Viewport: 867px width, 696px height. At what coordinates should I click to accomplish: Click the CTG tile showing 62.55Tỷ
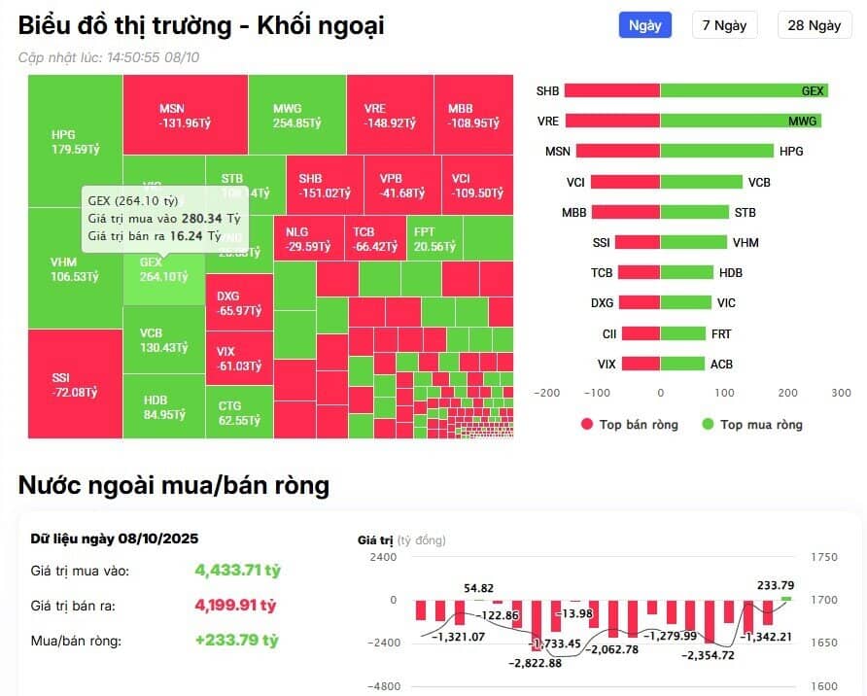tap(239, 411)
